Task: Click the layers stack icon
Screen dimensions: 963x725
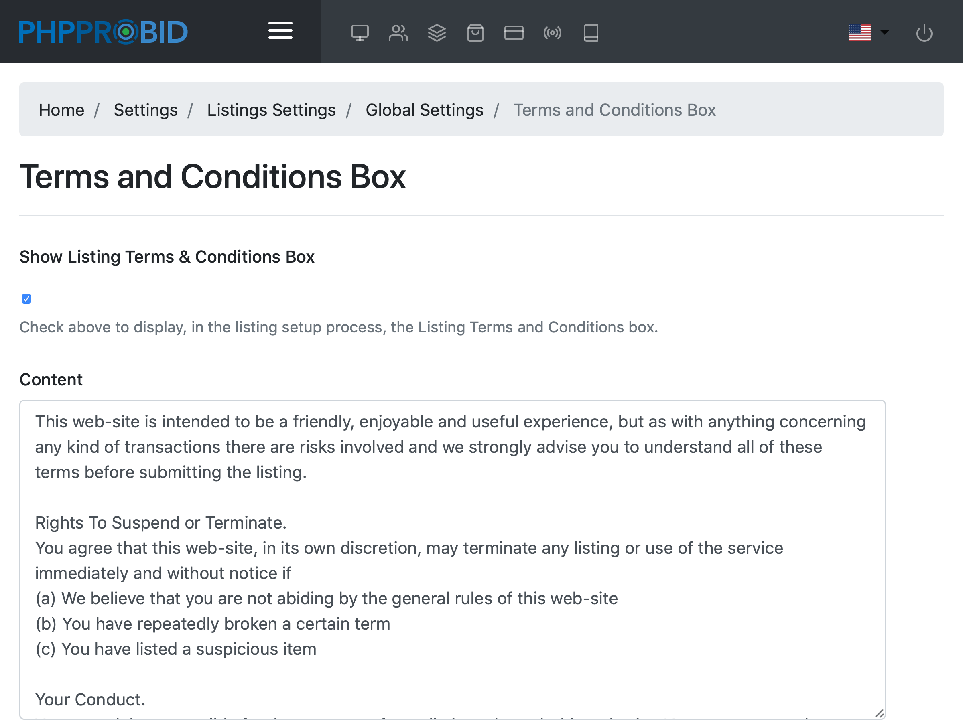Action: pyautogui.click(x=437, y=33)
